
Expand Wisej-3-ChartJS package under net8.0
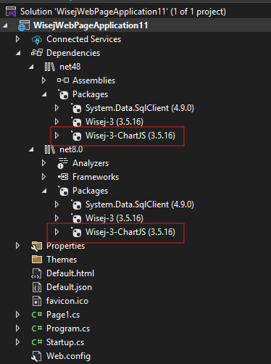tap(57, 232)
